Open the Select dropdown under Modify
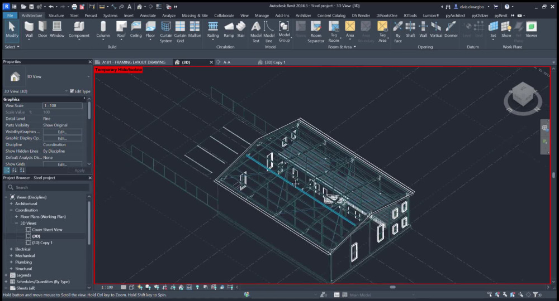The image size is (559, 301). tap(12, 47)
